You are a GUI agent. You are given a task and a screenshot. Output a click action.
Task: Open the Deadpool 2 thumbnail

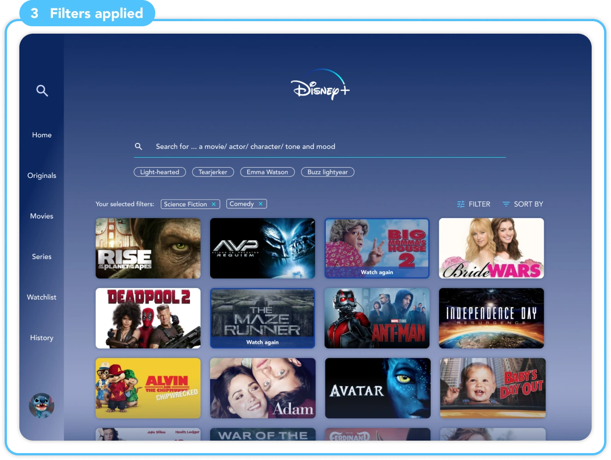[148, 318]
